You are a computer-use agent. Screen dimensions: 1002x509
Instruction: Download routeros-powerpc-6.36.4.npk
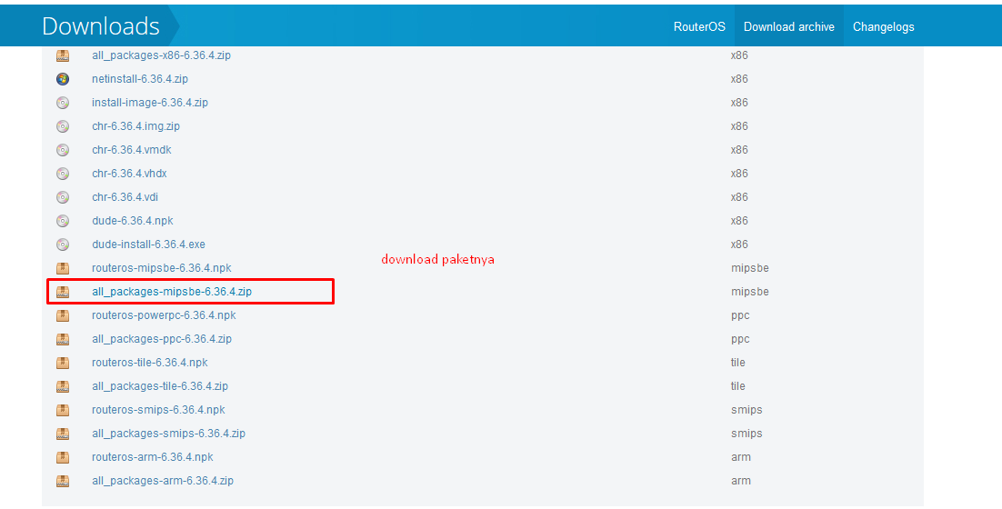pyautogui.click(x=164, y=315)
